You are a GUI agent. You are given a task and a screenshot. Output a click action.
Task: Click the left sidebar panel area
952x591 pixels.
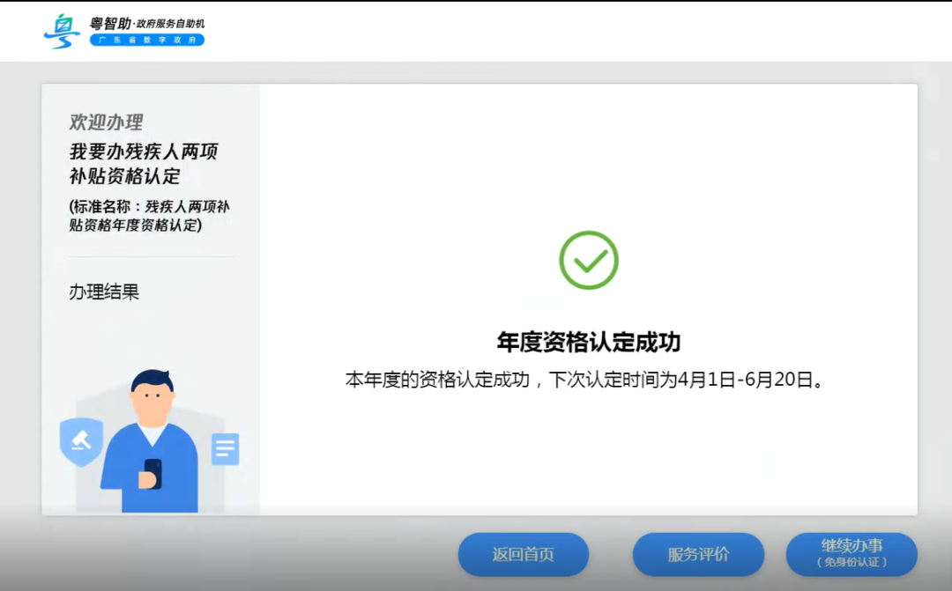coord(147,264)
